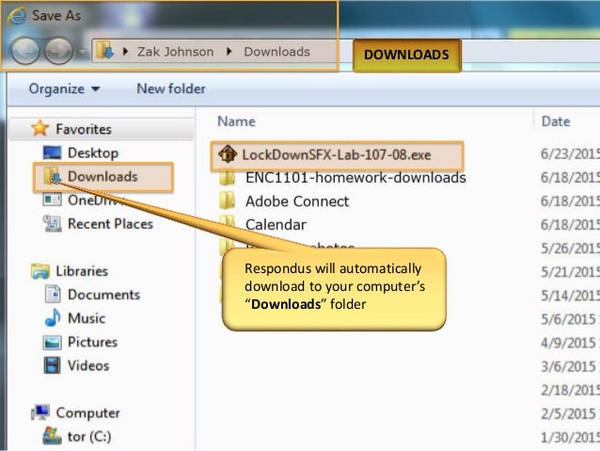The width and height of the screenshot is (600, 451).
Task: Open Recent Places in sidebar
Action: coord(110,224)
